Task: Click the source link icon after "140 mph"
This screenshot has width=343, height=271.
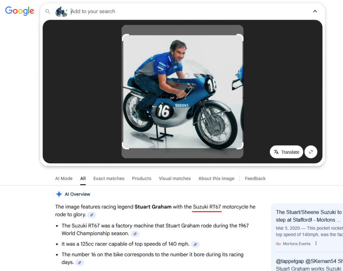Action: pos(195,244)
